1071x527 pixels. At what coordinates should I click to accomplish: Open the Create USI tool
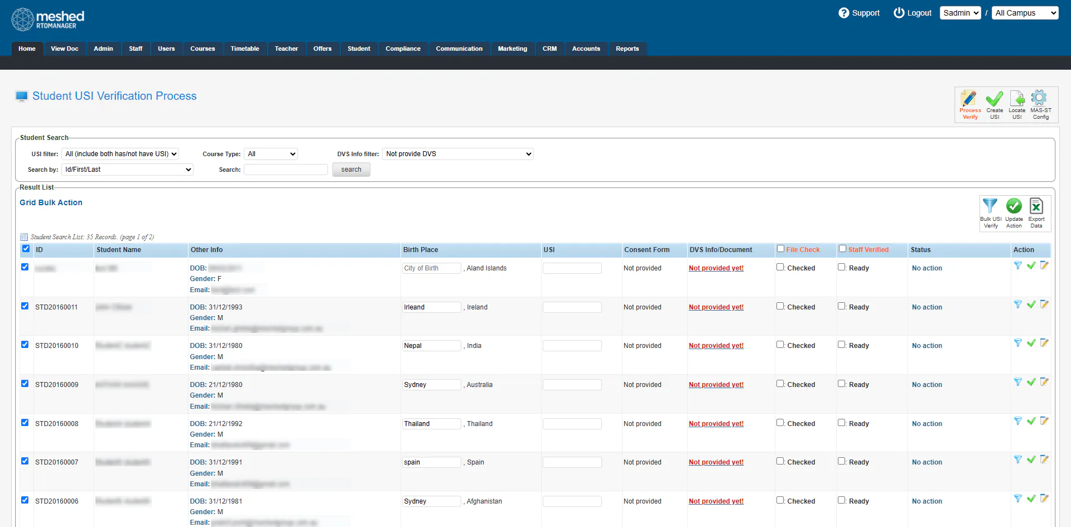point(994,99)
